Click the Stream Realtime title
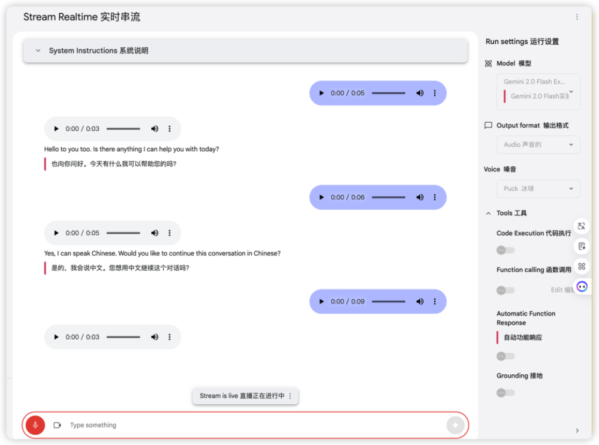Image resolution: width=599 pixels, height=445 pixels. (x=82, y=17)
